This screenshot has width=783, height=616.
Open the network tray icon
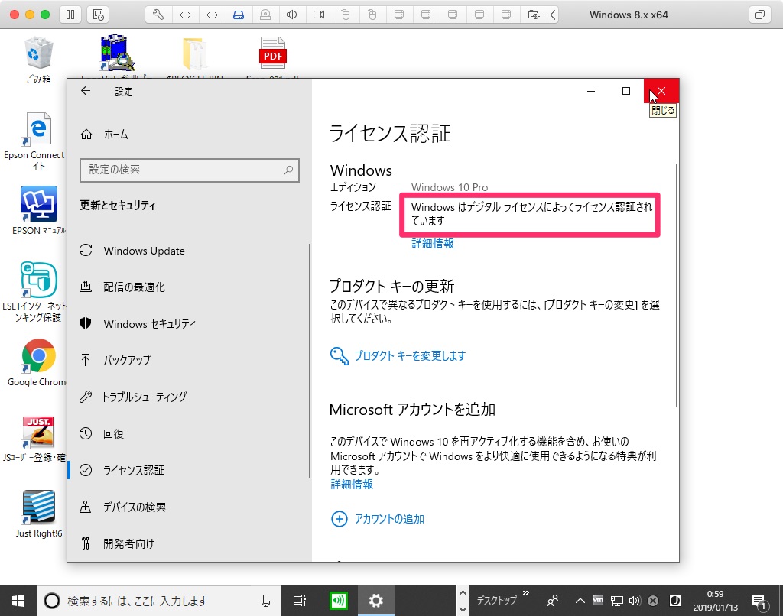pos(617,601)
